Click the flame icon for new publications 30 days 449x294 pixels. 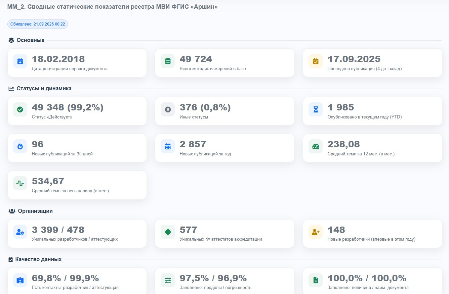click(x=20, y=147)
